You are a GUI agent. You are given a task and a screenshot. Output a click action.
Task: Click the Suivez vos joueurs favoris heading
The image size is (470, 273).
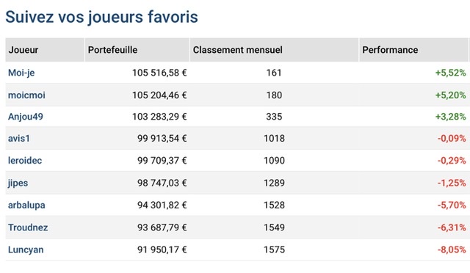tap(101, 17)
